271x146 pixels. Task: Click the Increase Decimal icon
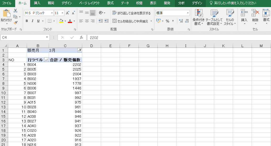pyautogui.click(x=181, y=21)
